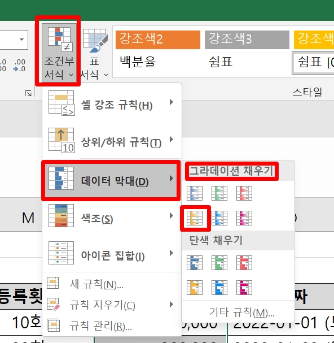This screenshot has height=343, width=334.
Task: Expand arrow beside 상위/하위 규칙
Action: tap(172, 140)
